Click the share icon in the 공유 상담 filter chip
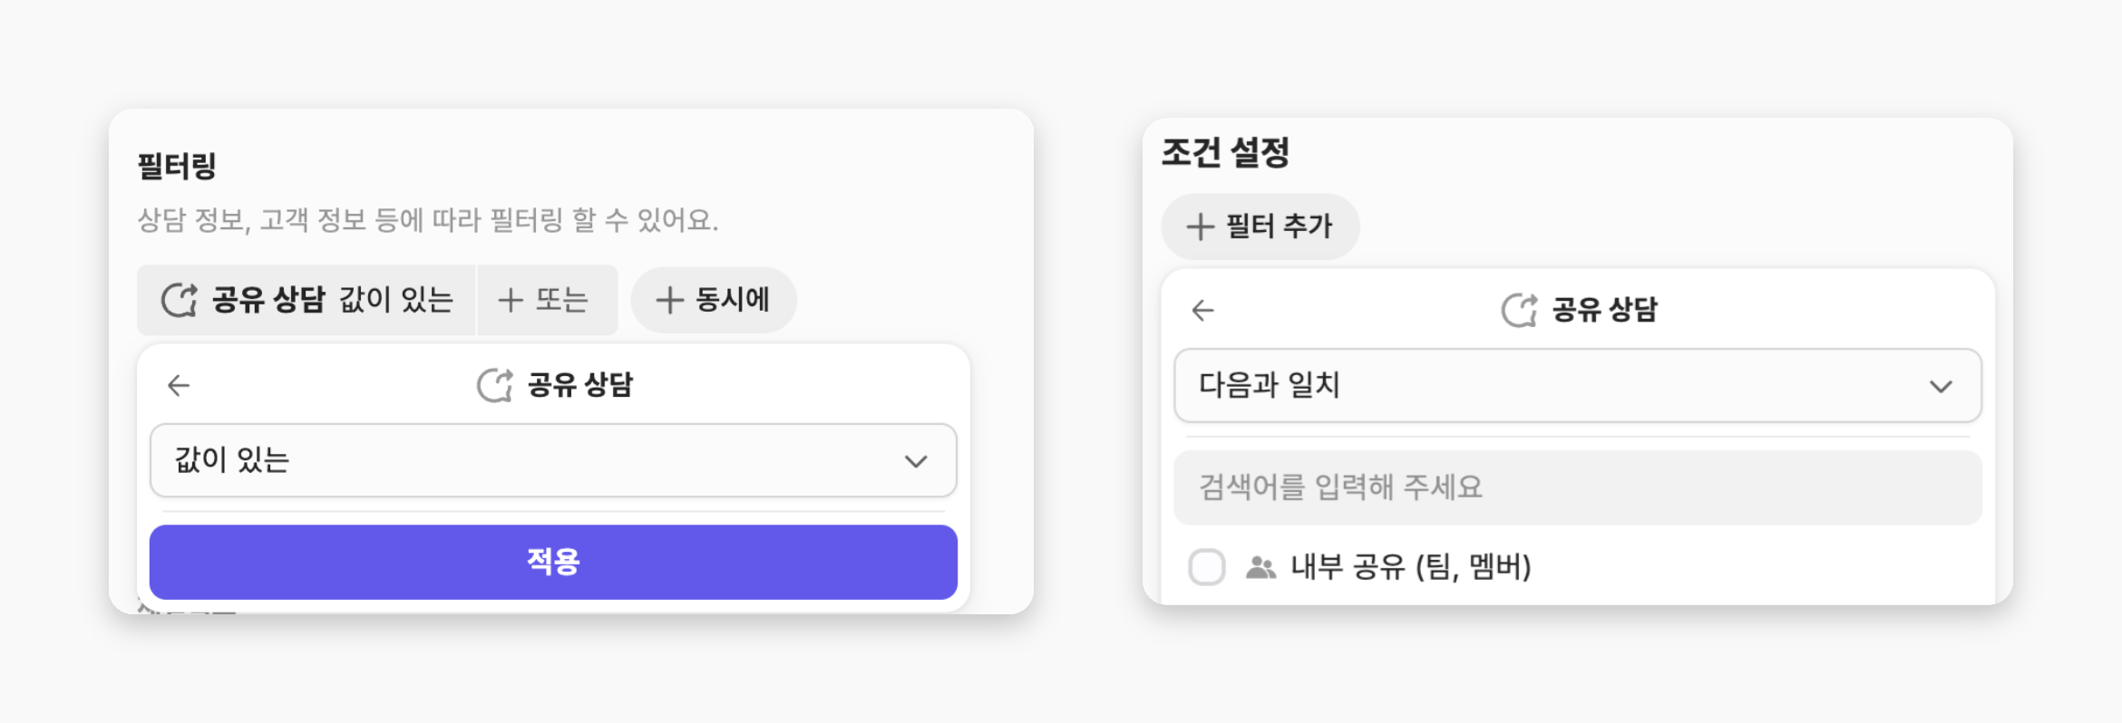The image size is (2122, 723). (x=180, y=300)
